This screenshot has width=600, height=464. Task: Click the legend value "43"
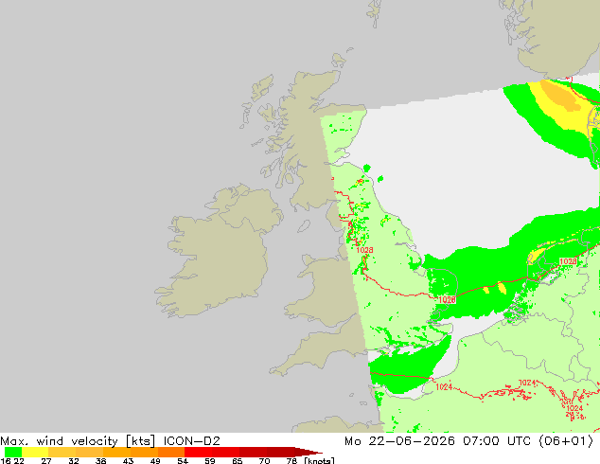pyautogui.click(x=128, y=461)
